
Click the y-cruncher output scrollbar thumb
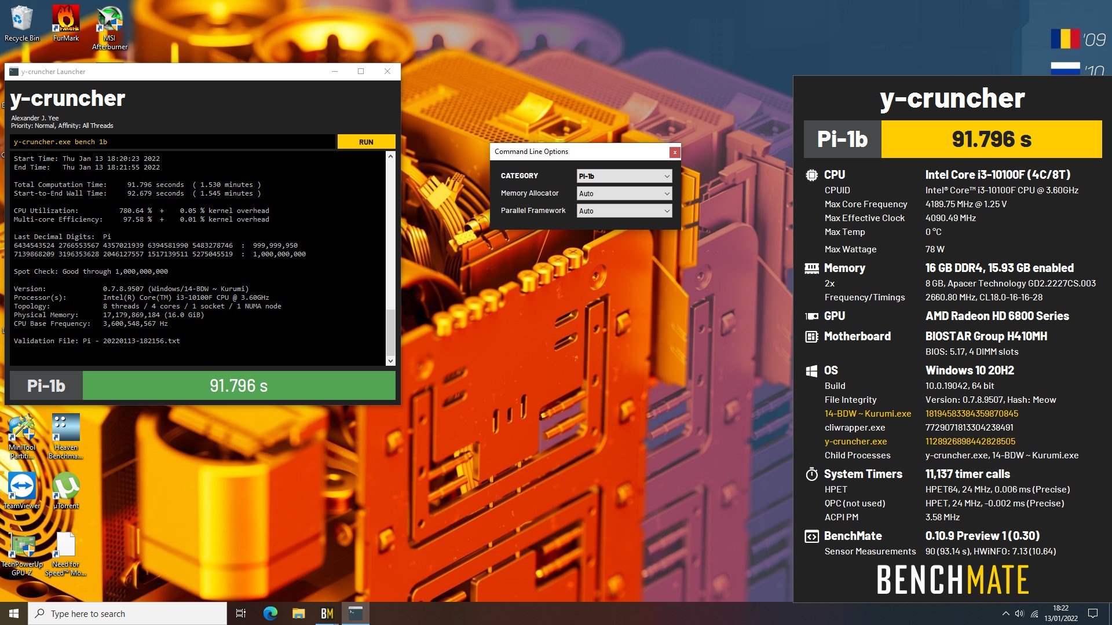point(390,333)
